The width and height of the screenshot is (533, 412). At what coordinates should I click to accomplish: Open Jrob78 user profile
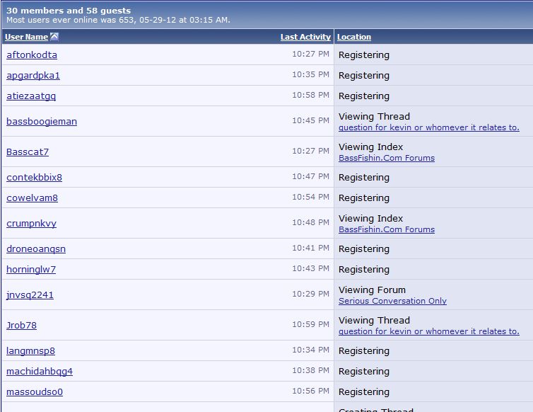coord(21,326)
